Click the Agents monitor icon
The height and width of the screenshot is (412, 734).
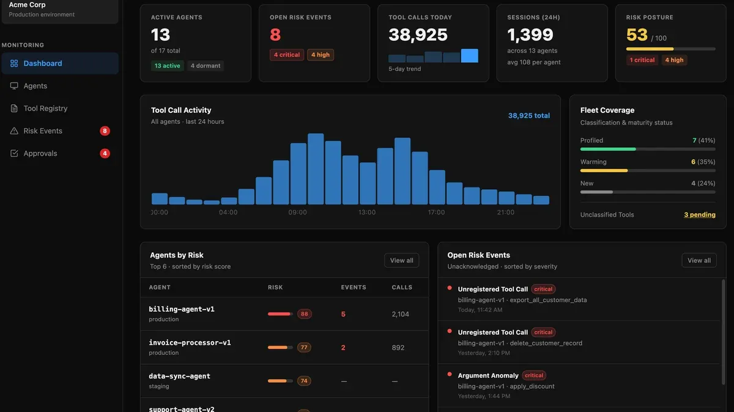(x=14, y=86)
